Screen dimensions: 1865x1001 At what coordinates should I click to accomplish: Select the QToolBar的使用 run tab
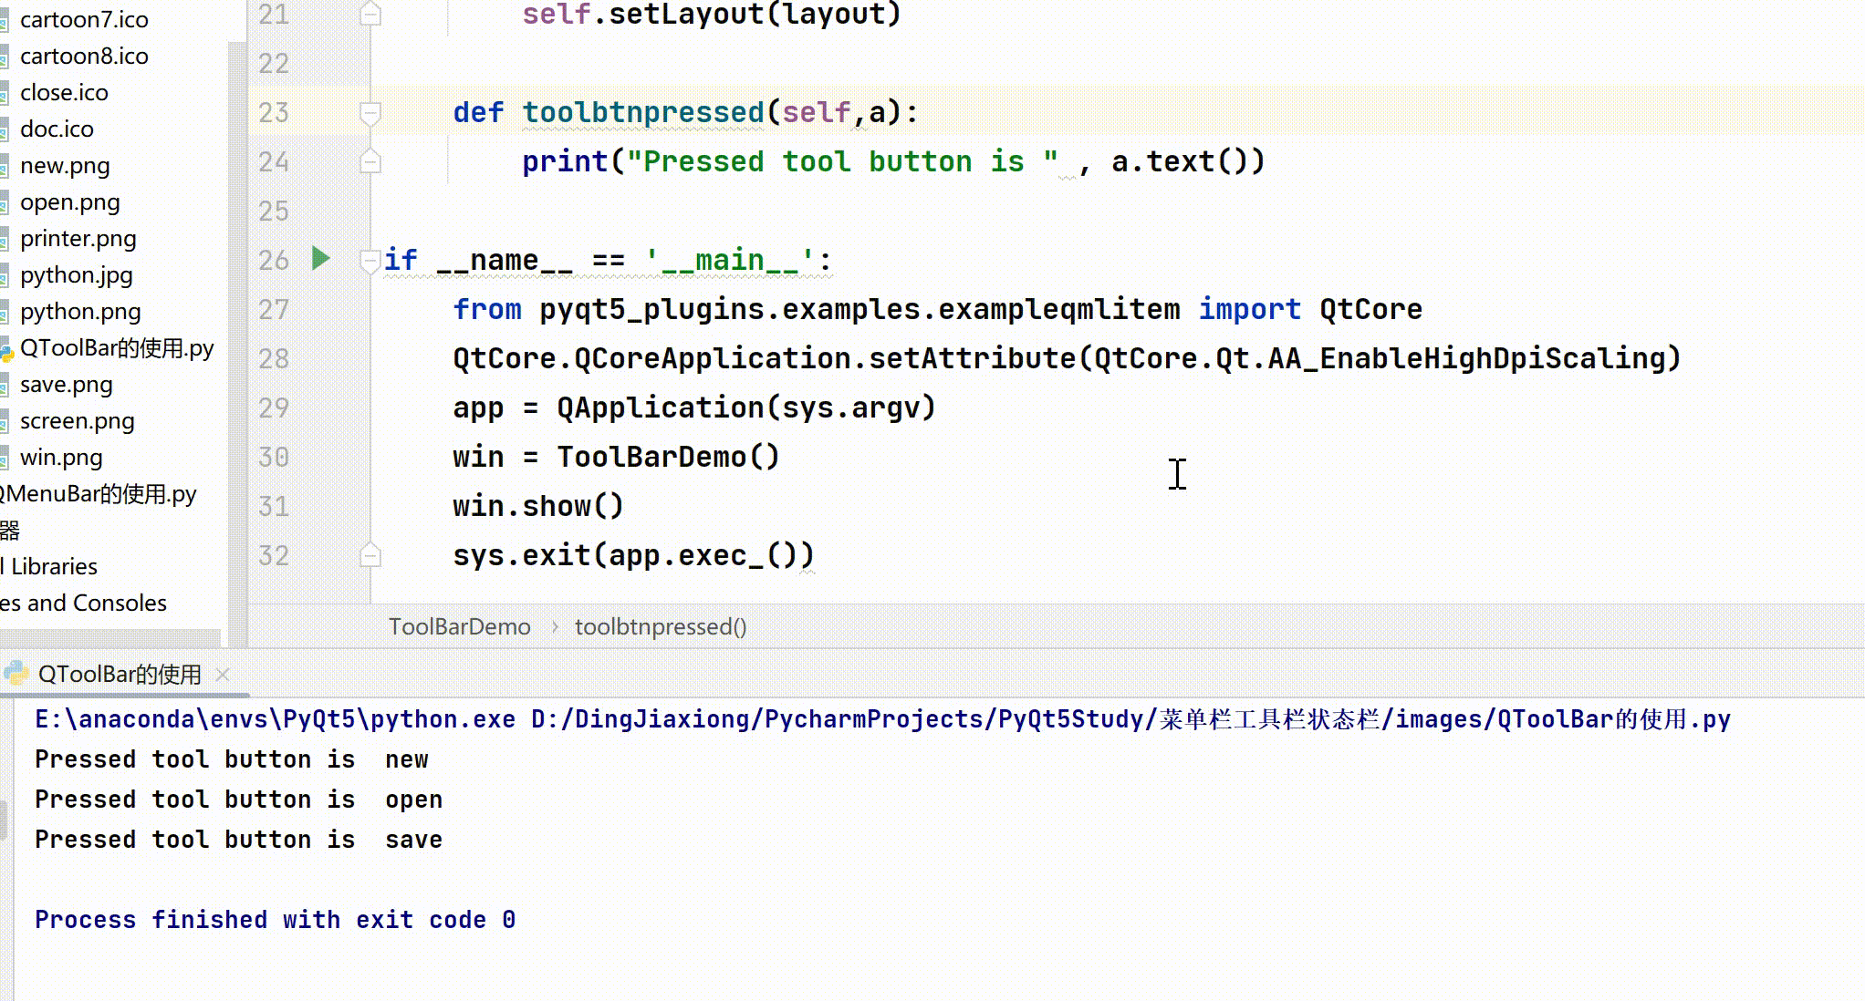(x=119, y=675)
